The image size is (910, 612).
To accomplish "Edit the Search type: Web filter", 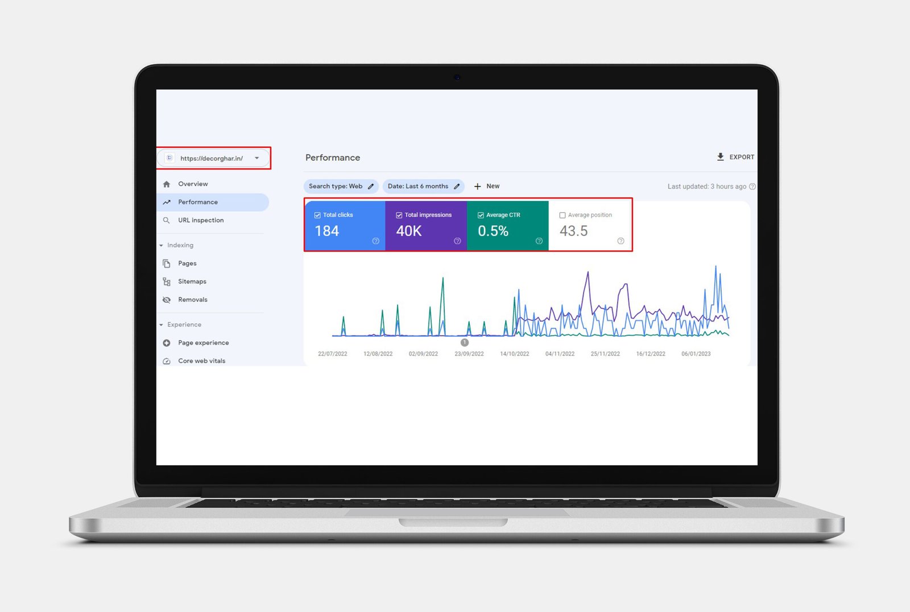I will (x=341, y=186).
